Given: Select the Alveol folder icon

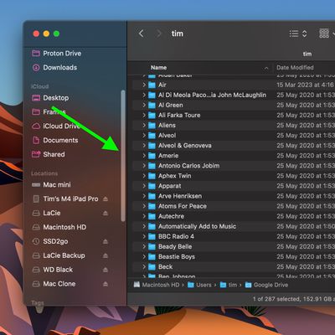Looking at the screenshot, I should click(x=152, y=136).
